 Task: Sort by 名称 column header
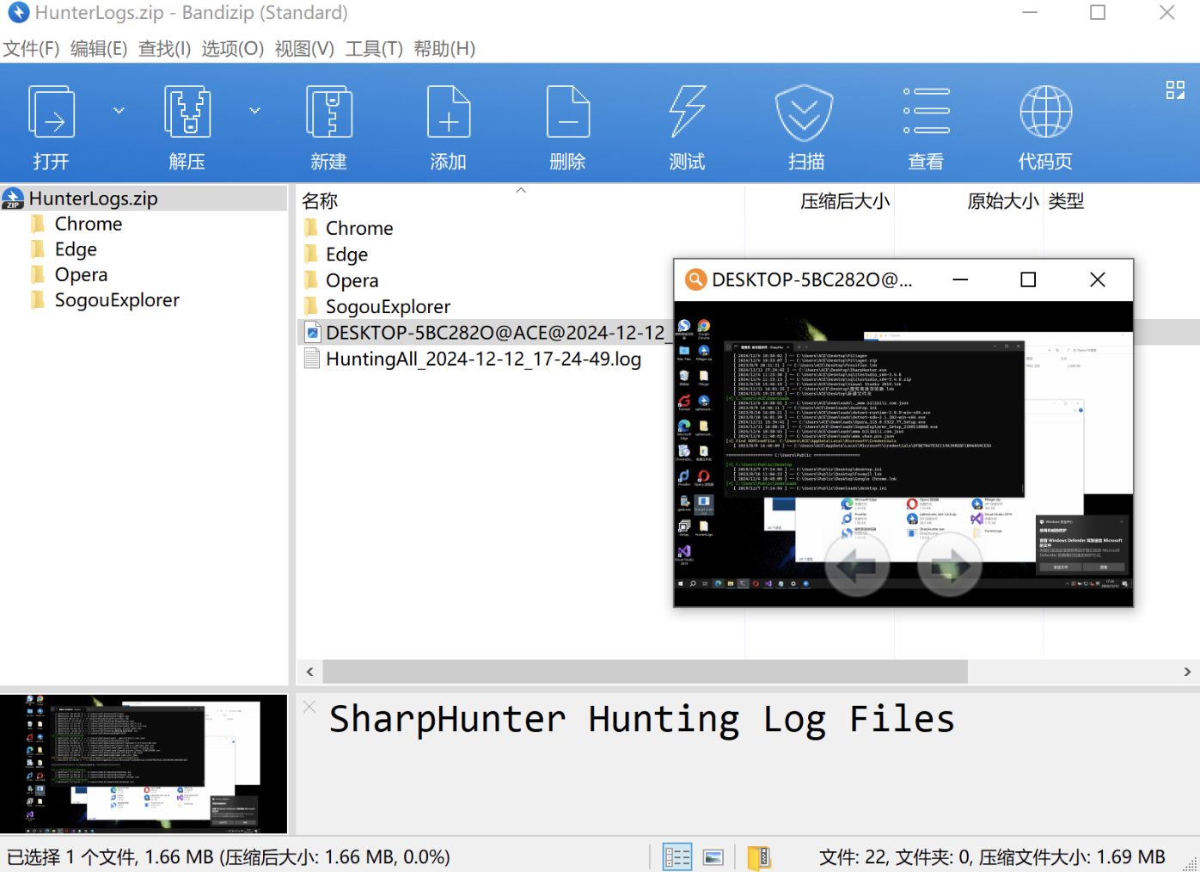[320, 200]
